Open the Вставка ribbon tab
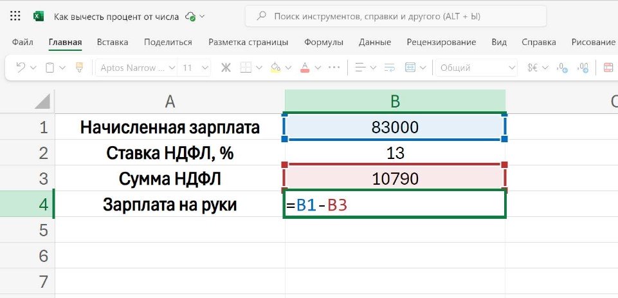 [x=113, y=42]
